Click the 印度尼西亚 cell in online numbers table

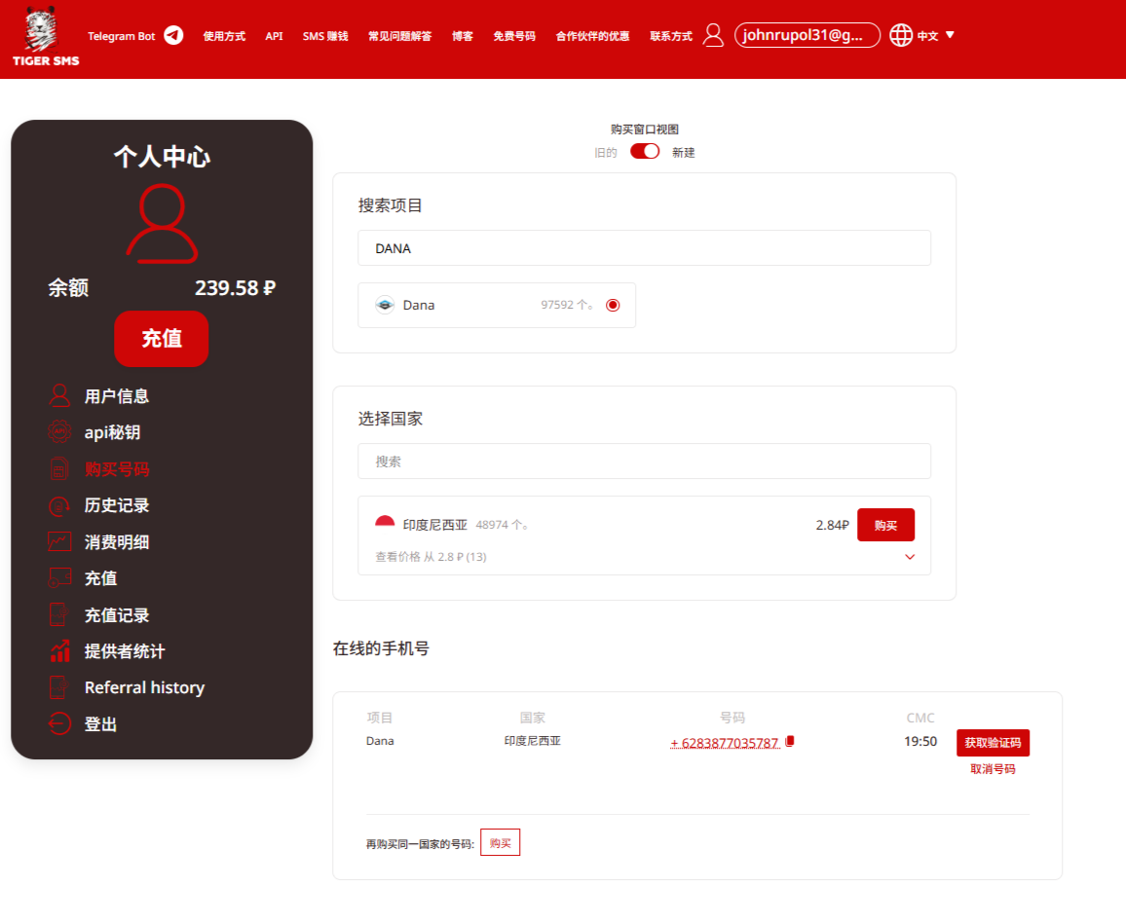coord(532,741)
